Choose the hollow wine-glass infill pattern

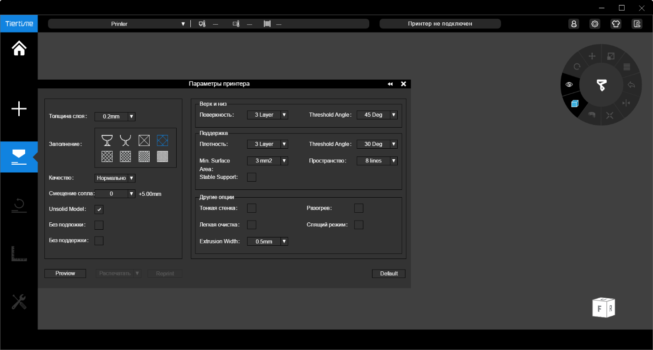click(x=107, y=140)
